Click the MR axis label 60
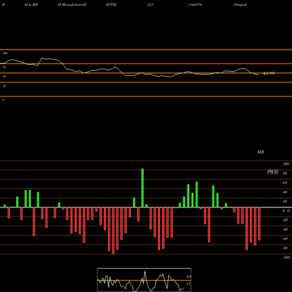The image size is (292, 292). tap(285, 183)
